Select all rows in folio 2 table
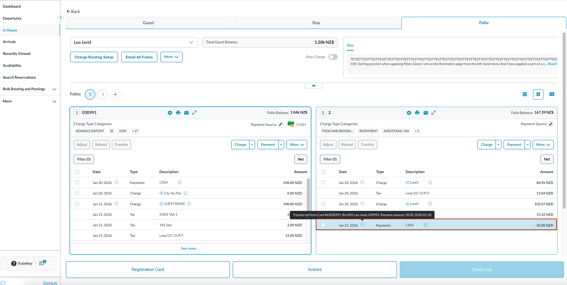Viewport: 567px width, 285px height. [323, 172]
